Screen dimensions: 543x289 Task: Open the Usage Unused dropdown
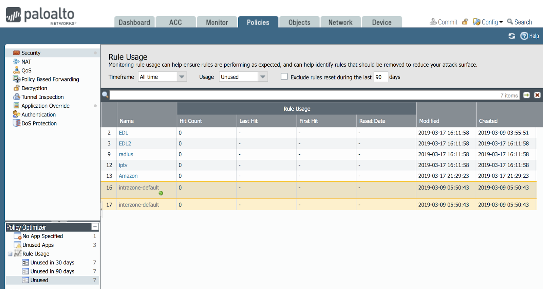pyautogui.click(x=263, y=77)
